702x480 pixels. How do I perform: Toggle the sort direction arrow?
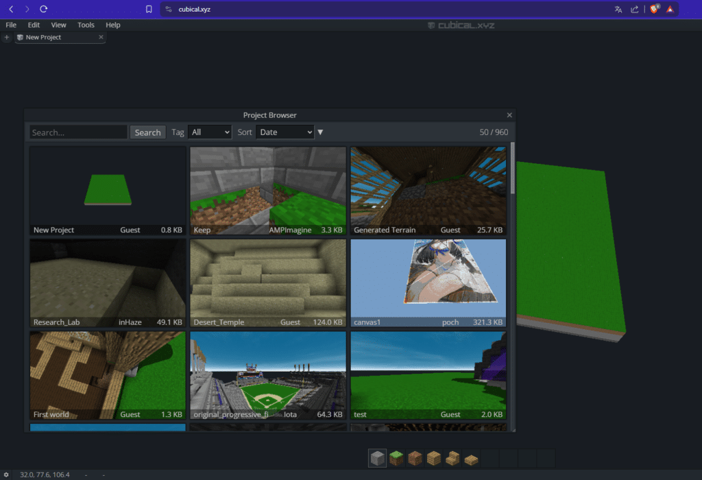(x=320, y=132)
